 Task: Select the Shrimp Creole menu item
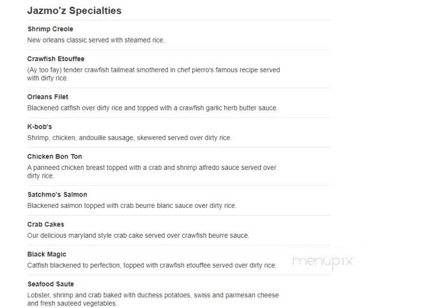[x=50, y=29]
